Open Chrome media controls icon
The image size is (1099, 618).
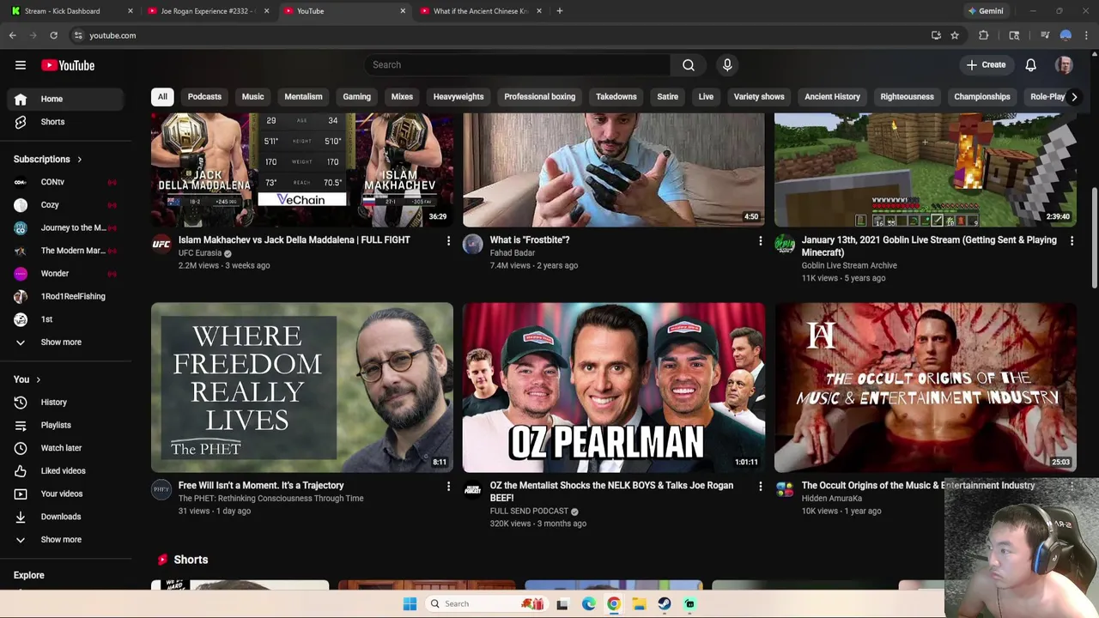[1045, 35]
